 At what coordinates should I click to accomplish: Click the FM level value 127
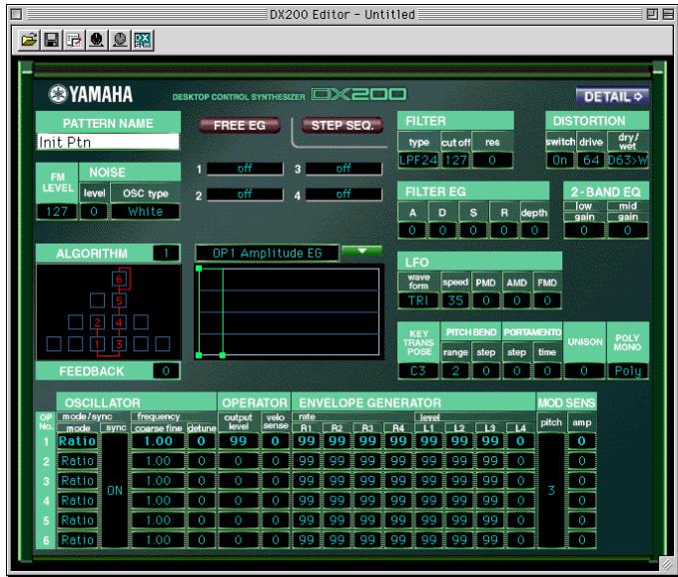57,212
